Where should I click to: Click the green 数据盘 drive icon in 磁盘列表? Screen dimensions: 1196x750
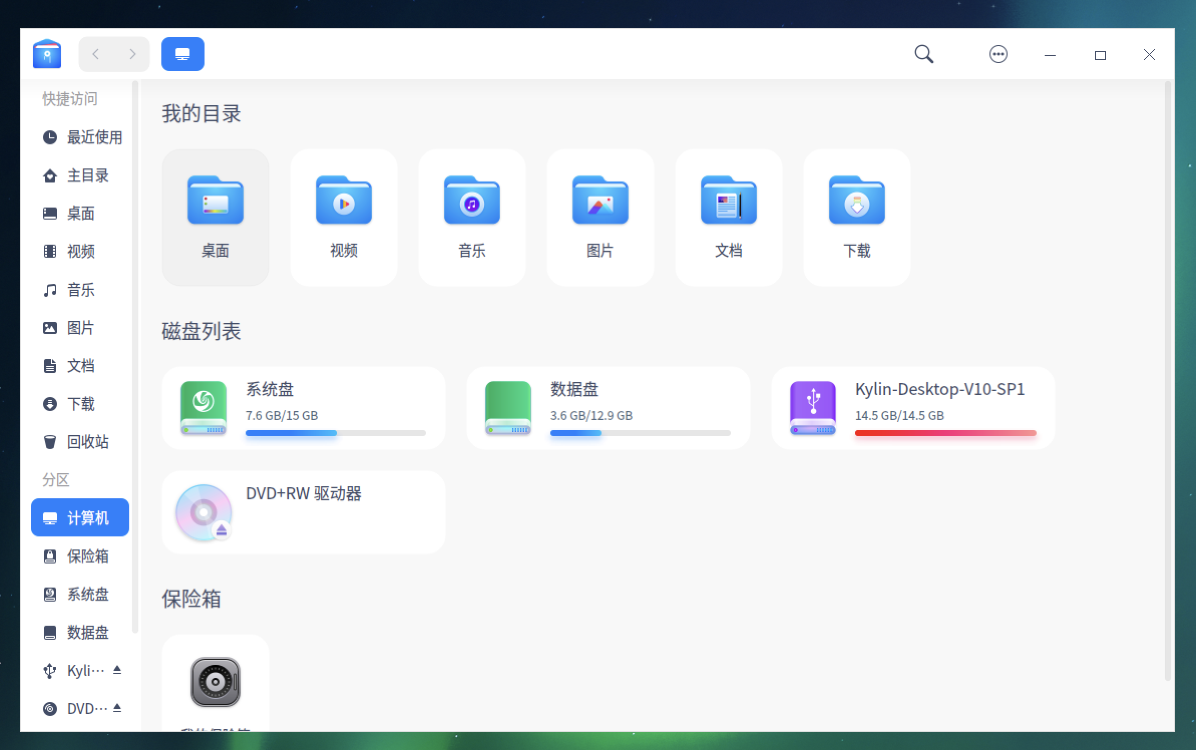[x=508, y=408]
